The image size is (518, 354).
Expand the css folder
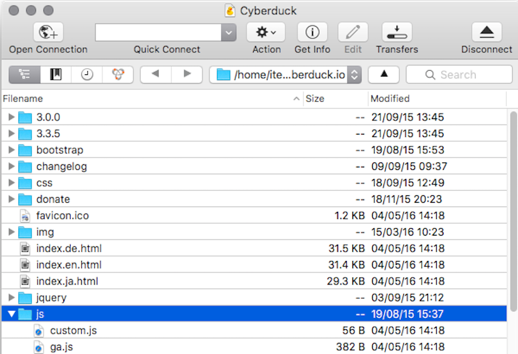[11, 182]
